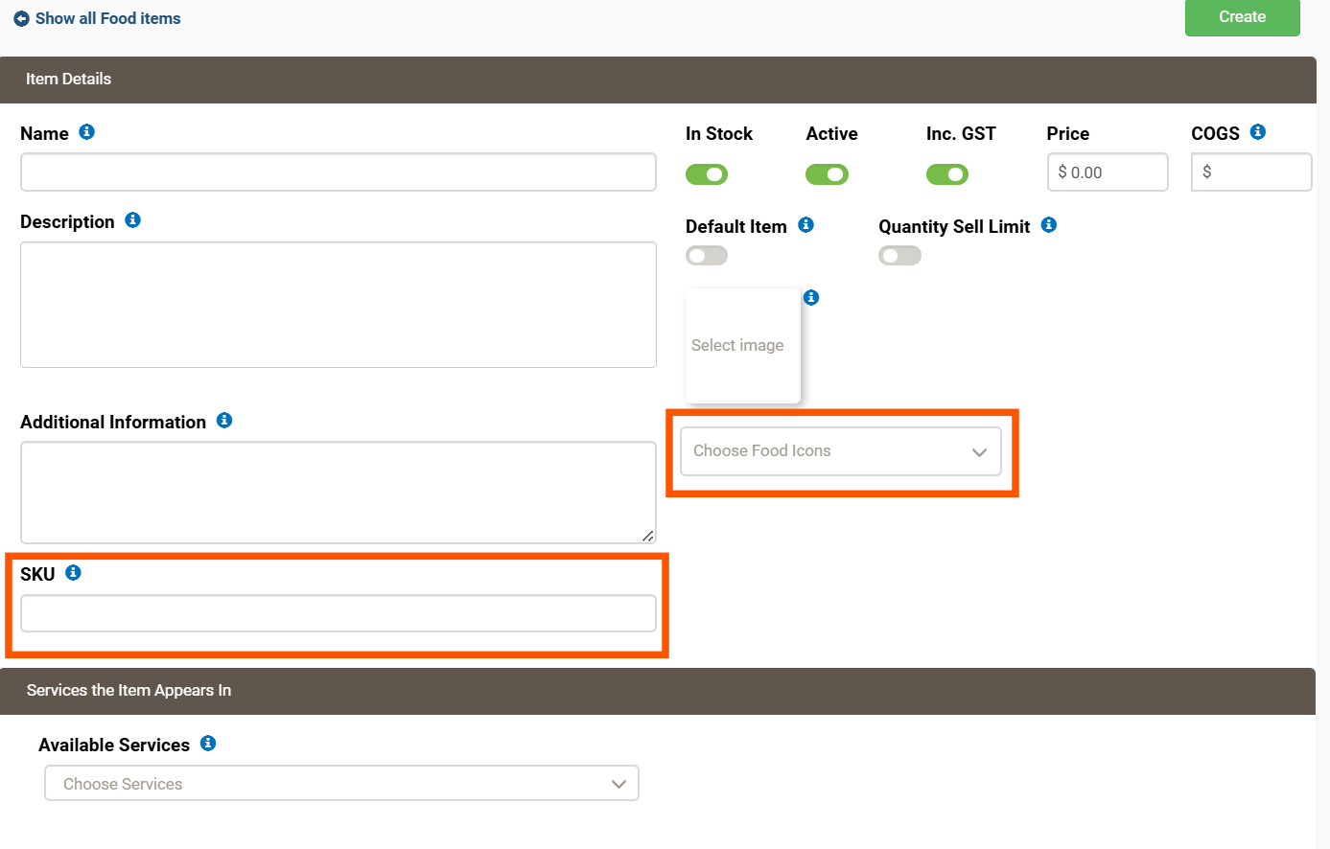Click the Default Item info icon
The width and height of the screenshot is (1330, 849).
click(x=805, y=225)
